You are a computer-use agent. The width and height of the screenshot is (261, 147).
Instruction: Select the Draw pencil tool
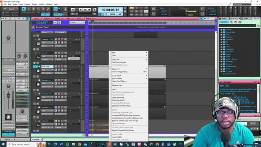coord(43,9)
